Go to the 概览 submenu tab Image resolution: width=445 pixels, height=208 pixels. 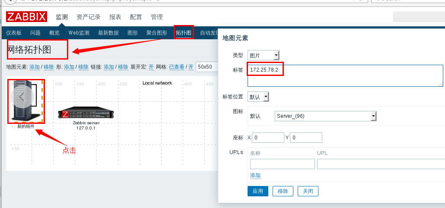pyautogui.click(x=54, y=33)
